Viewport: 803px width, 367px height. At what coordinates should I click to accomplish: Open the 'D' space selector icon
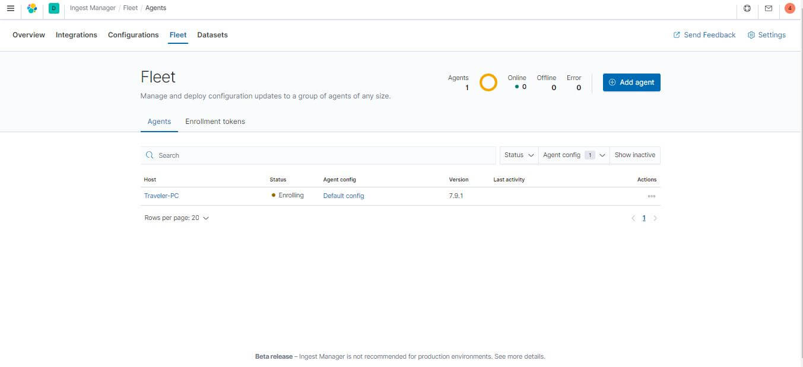coord(53,8)
